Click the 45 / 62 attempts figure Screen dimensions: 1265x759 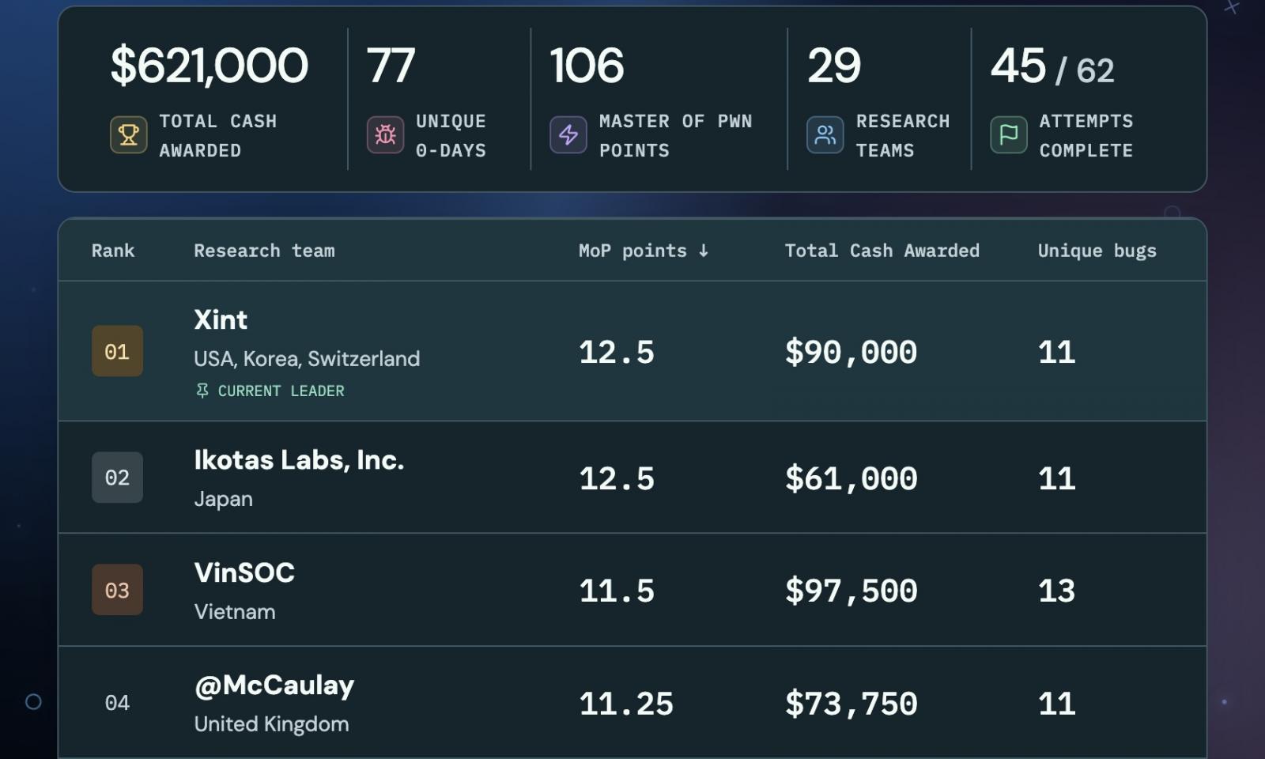pos(1052,66)
